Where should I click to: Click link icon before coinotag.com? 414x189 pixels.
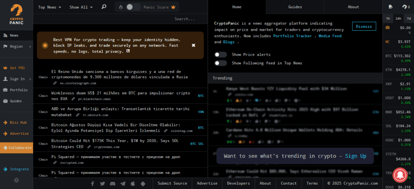(x=166, y=131)
